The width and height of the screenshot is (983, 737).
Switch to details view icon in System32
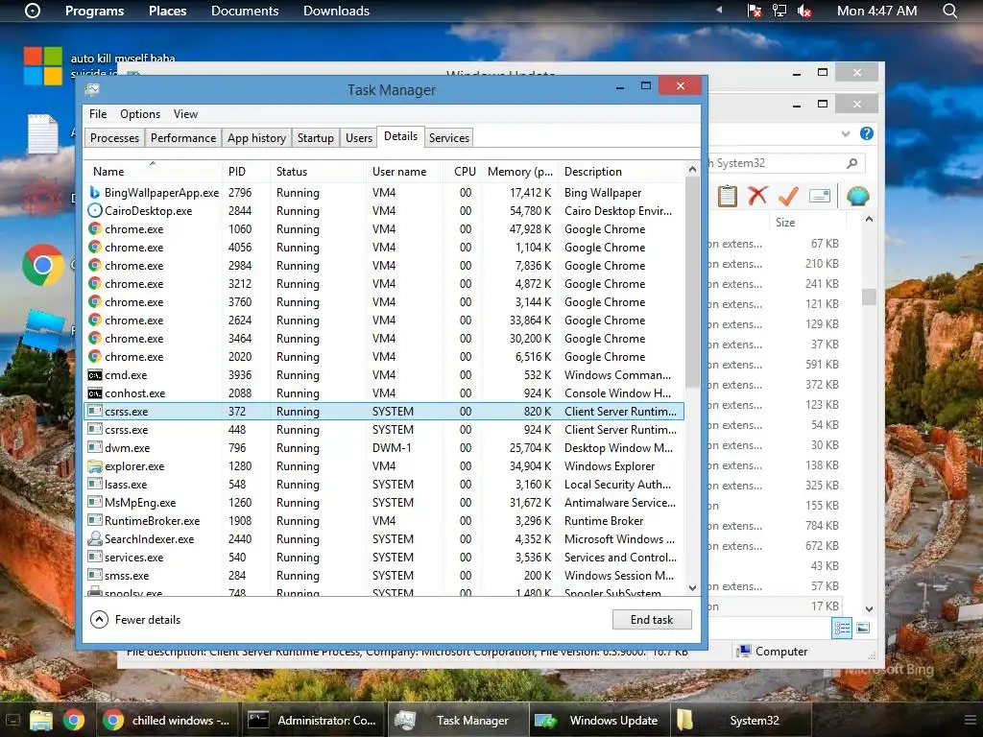click(842, 628)
